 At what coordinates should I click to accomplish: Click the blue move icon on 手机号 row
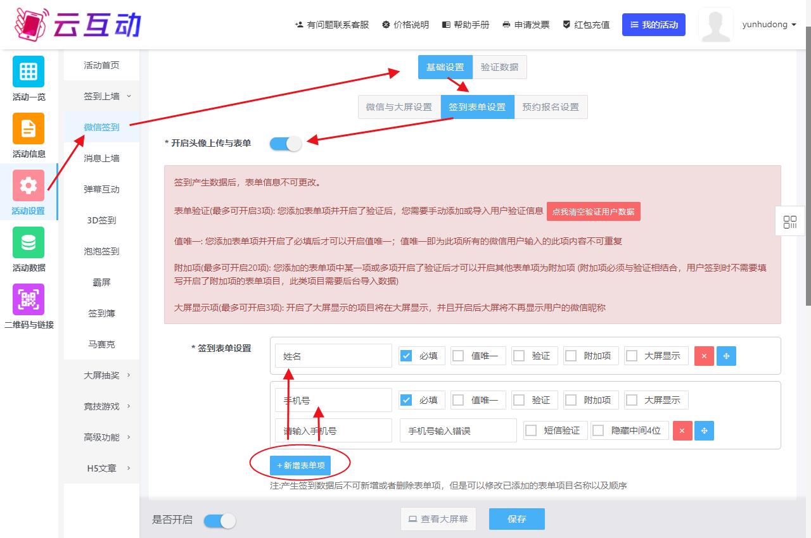point(704,431)
